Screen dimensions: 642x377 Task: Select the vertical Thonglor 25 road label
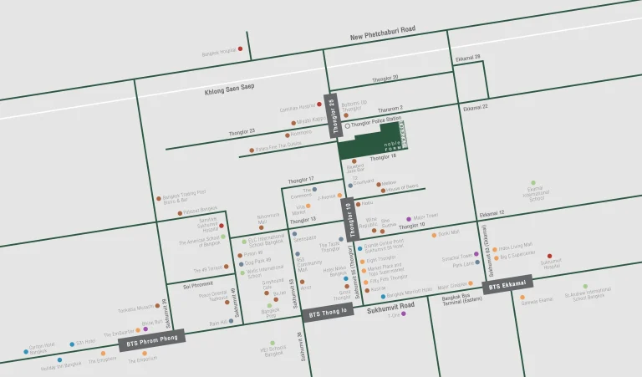click(x=334, y=116)
